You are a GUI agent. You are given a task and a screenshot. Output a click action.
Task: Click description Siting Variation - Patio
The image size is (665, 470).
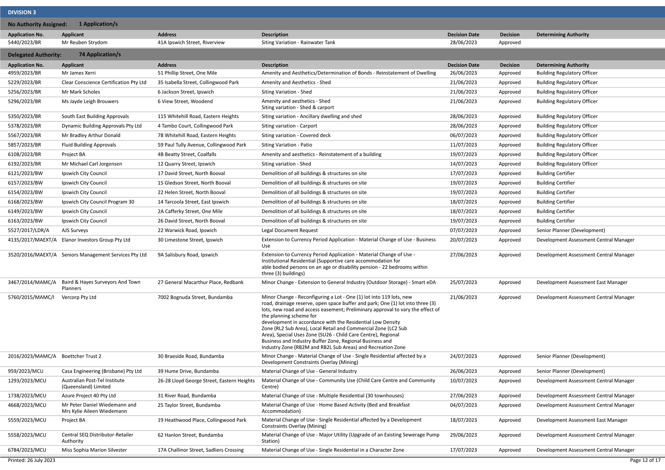click(x=287, y=145)
